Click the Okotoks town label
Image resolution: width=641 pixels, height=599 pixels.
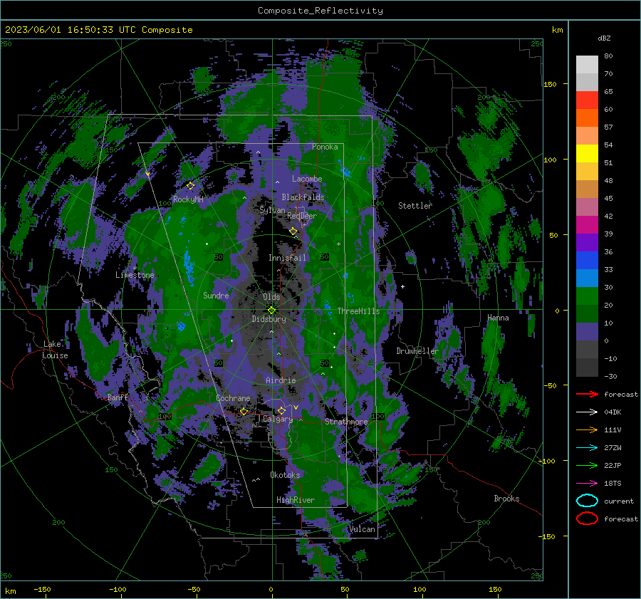pyautogui.click(x=285, y=475)
